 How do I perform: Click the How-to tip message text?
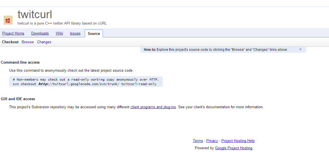point(216,50)
